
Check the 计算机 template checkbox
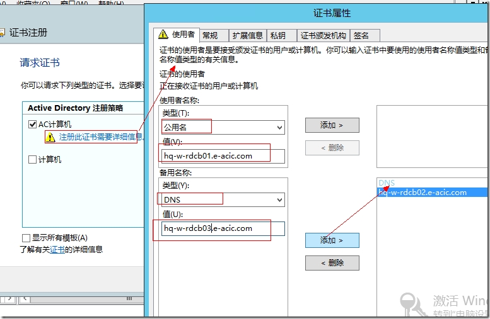33,160
